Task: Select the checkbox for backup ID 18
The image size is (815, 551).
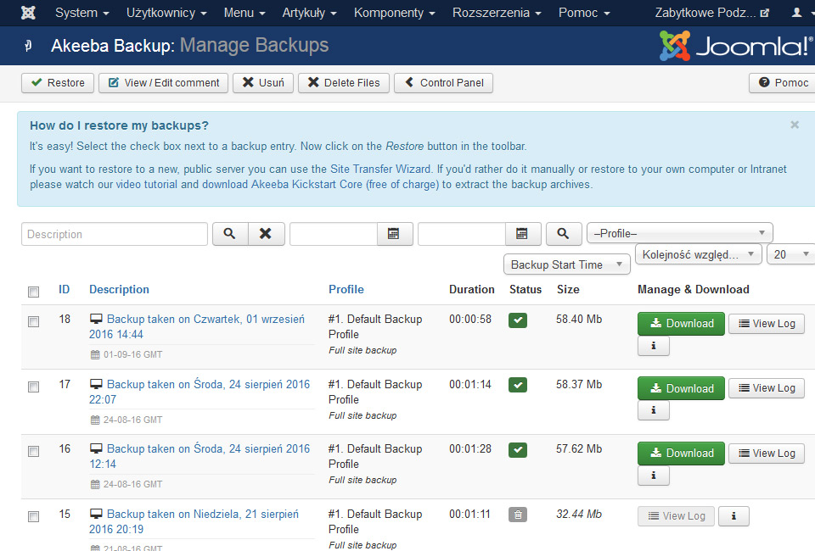Action: coord(34,321)
